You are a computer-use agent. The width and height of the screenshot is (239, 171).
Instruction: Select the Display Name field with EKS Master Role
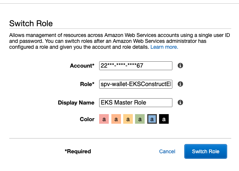coord(136,103)
